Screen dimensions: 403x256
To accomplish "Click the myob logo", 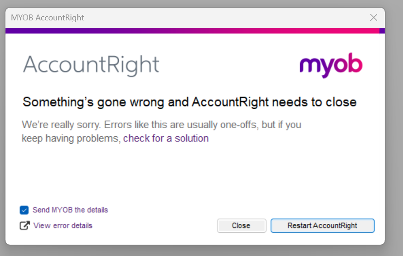I will point(331,66).
